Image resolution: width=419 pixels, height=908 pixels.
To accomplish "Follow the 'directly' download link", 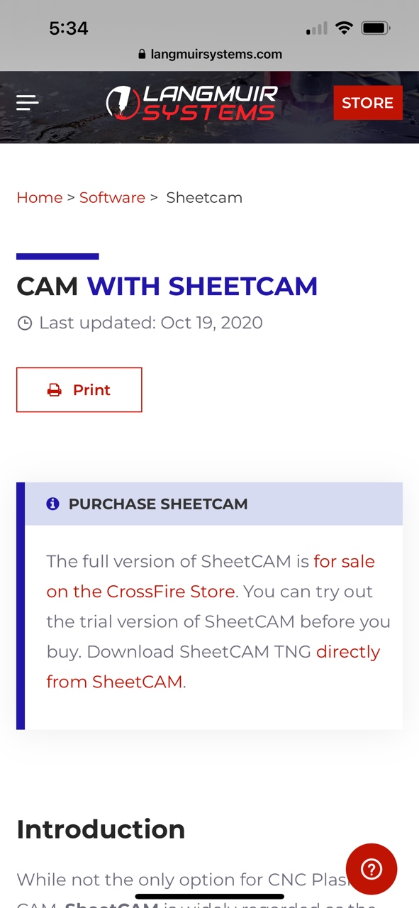I will (x=348, y=652).
